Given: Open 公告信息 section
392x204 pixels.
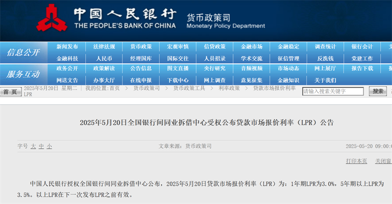Looking at the screenshot, I should pos(141,68).
